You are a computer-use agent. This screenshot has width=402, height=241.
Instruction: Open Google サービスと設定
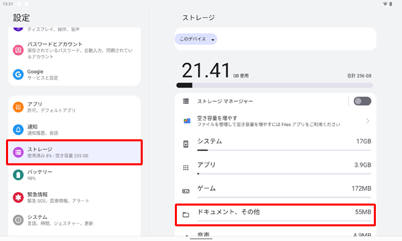click(x=74, y=74)
